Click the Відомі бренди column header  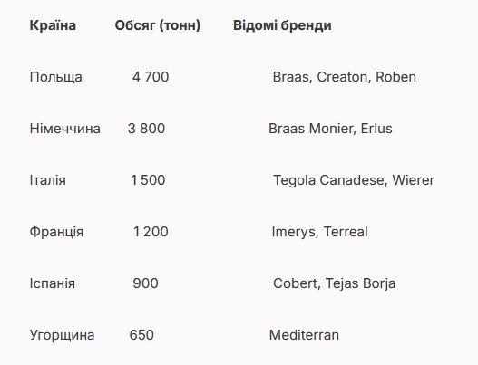[282, 25]
